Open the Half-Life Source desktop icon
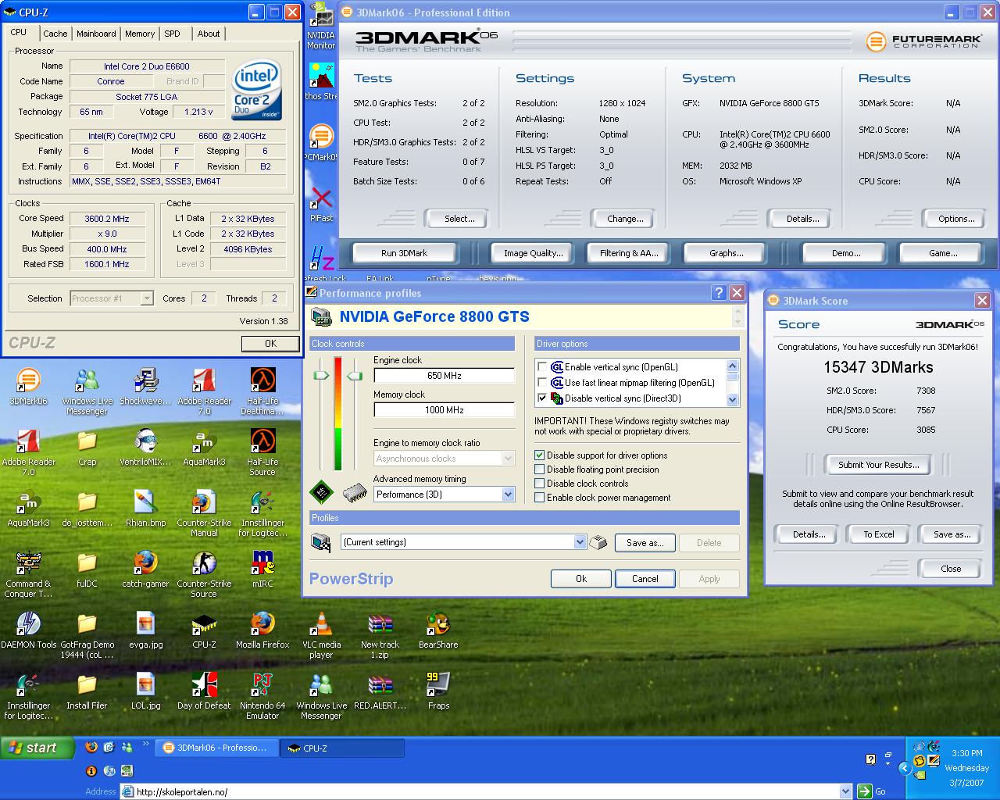Screen dimensions: 1000x800 click(x=262, y=442)
